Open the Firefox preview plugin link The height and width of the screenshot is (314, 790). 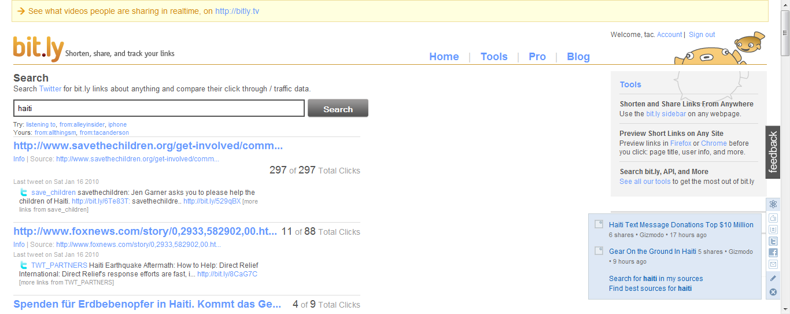pyautogui.click(x=681, y=143)
